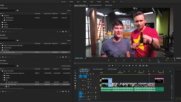Open the Media Browser tab
Screen dimensions: 181x102
tap(109, 5)
